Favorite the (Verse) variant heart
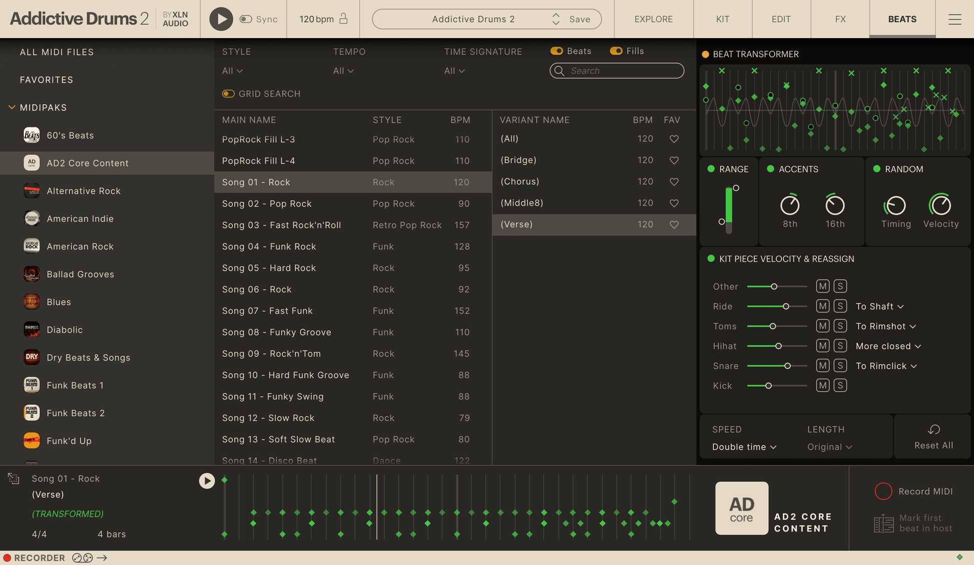 673,224
